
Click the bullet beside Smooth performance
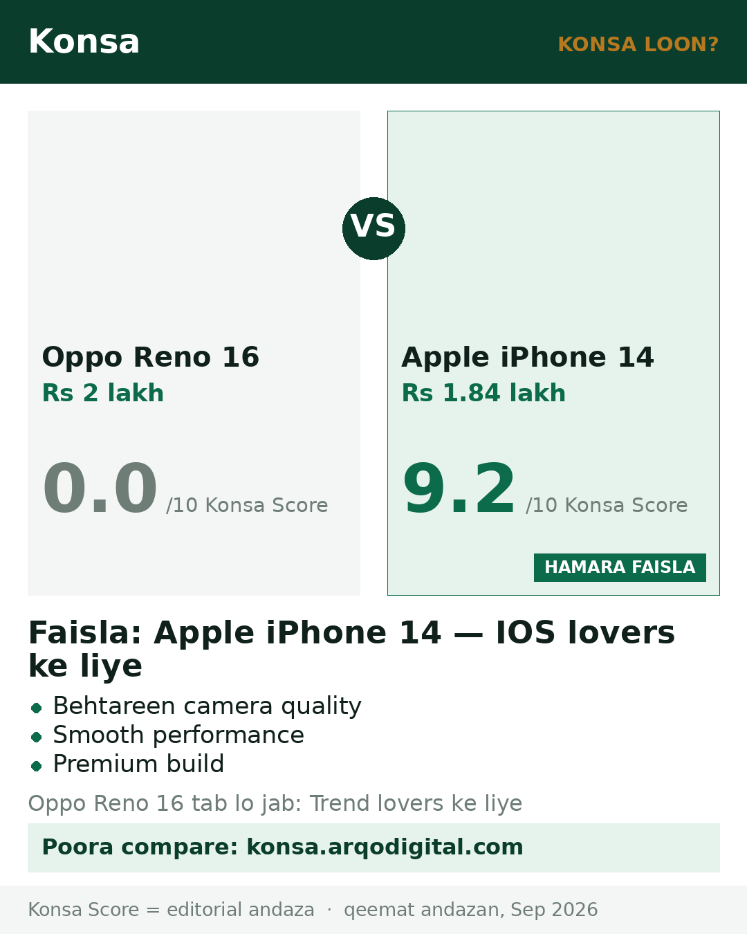coord(37,737)
